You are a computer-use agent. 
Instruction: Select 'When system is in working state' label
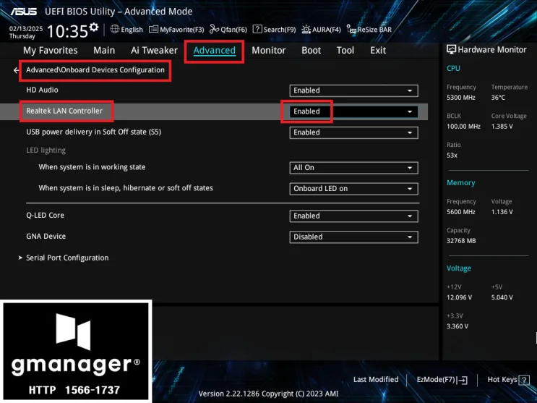(x=92, y=167)
